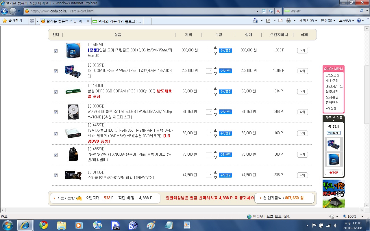Delete the ASUS P7P55D motherboard with 삭제

tap(302, 71)
